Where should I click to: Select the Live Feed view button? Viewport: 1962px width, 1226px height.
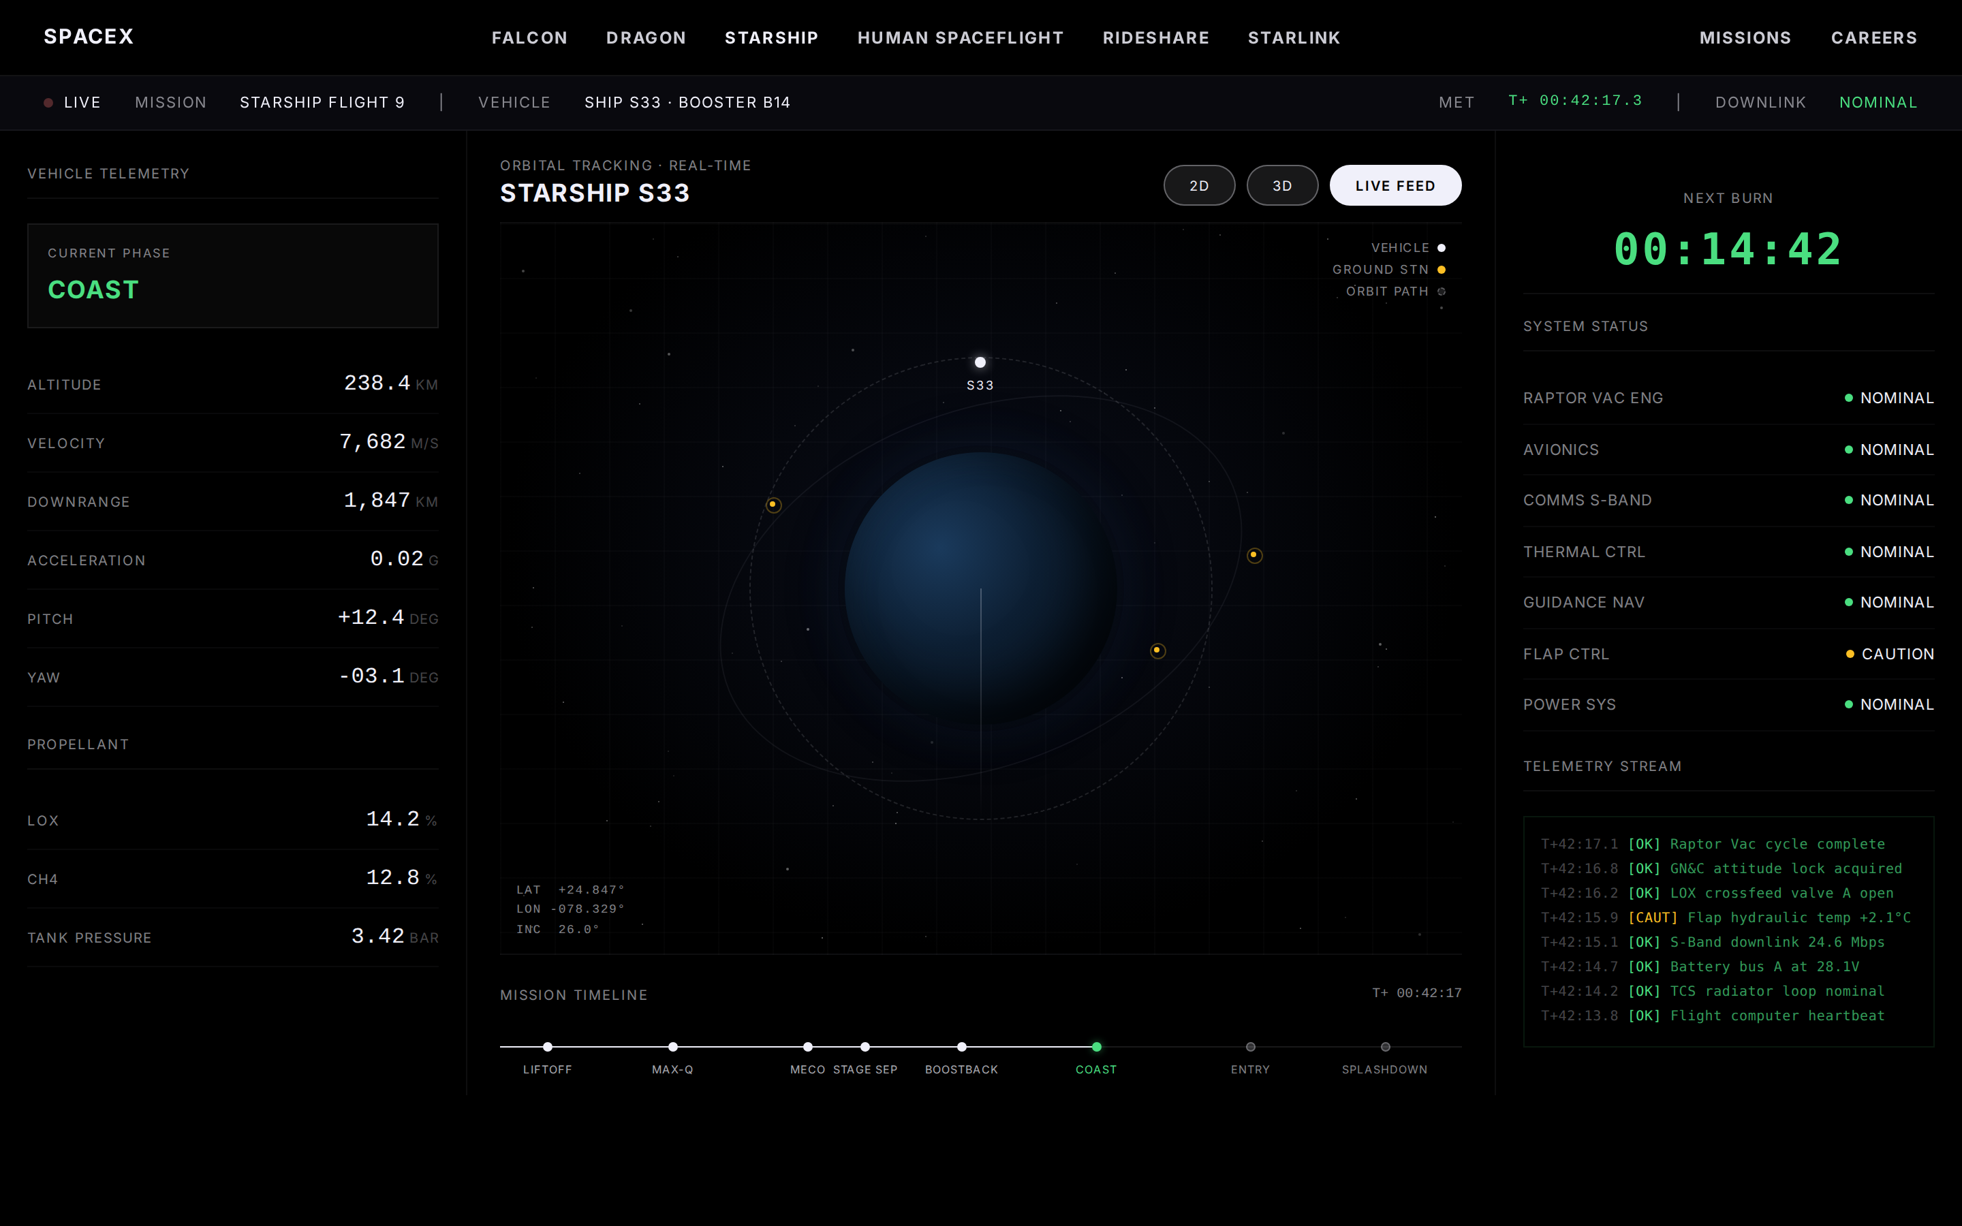(x=1395, y=186)
